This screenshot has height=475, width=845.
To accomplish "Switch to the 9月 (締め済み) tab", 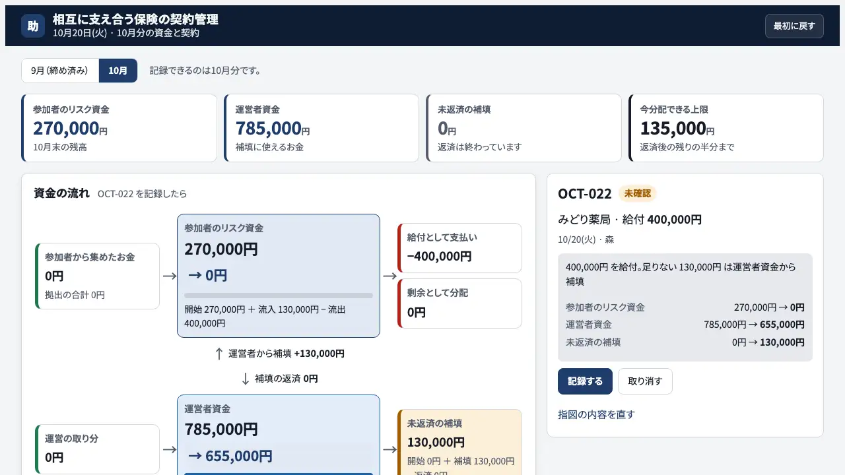I will click(x=60, y=71).
